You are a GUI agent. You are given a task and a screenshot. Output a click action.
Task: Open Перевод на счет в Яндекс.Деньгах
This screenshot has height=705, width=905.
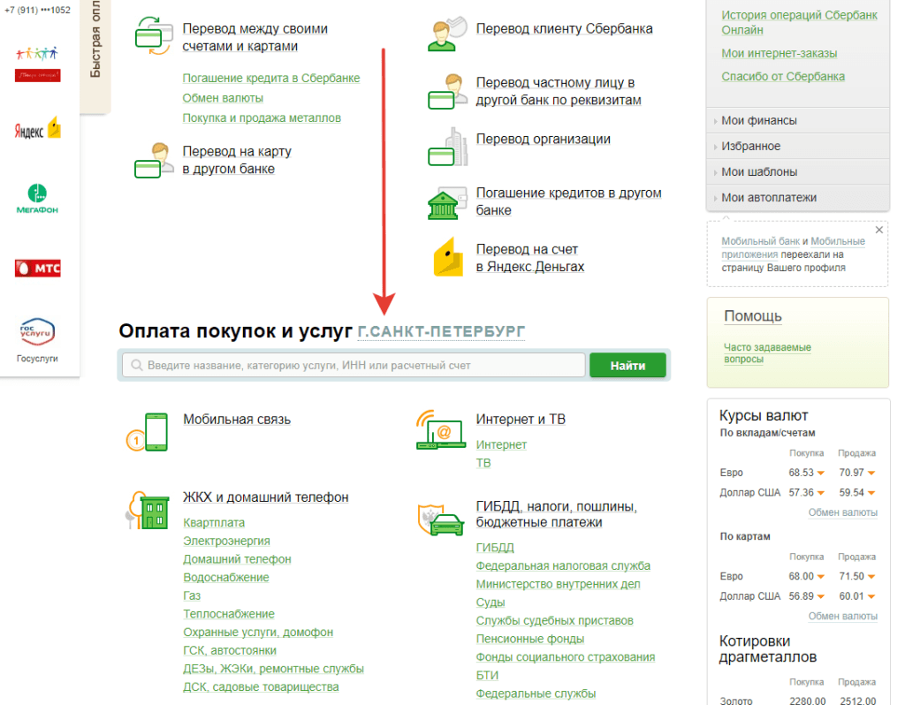tap(530, 258)
